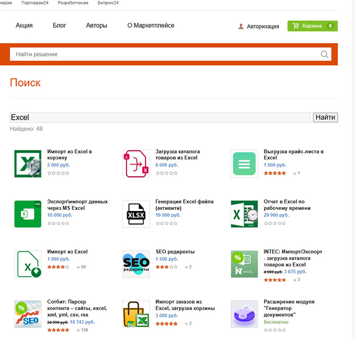
Task: Click the magnifier icon in the orange search bar
Action: coord(325,54)
